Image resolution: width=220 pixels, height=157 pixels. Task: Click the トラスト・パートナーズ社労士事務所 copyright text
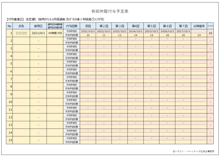coord(193,151)
